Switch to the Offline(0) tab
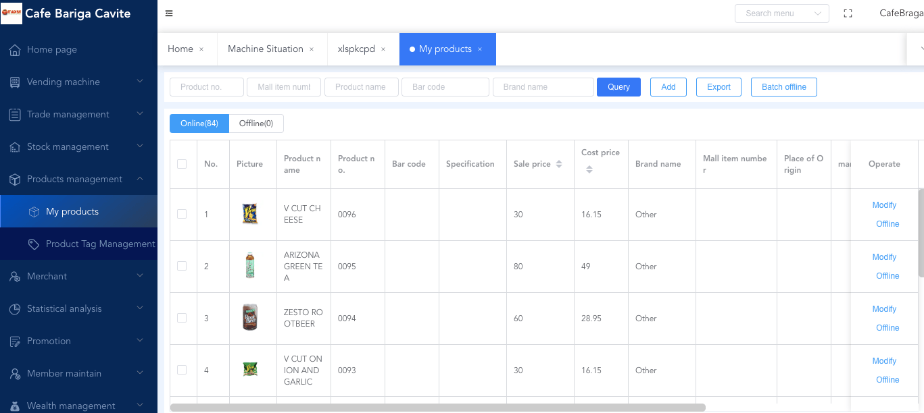924x413 pixels. click(256, 123)
